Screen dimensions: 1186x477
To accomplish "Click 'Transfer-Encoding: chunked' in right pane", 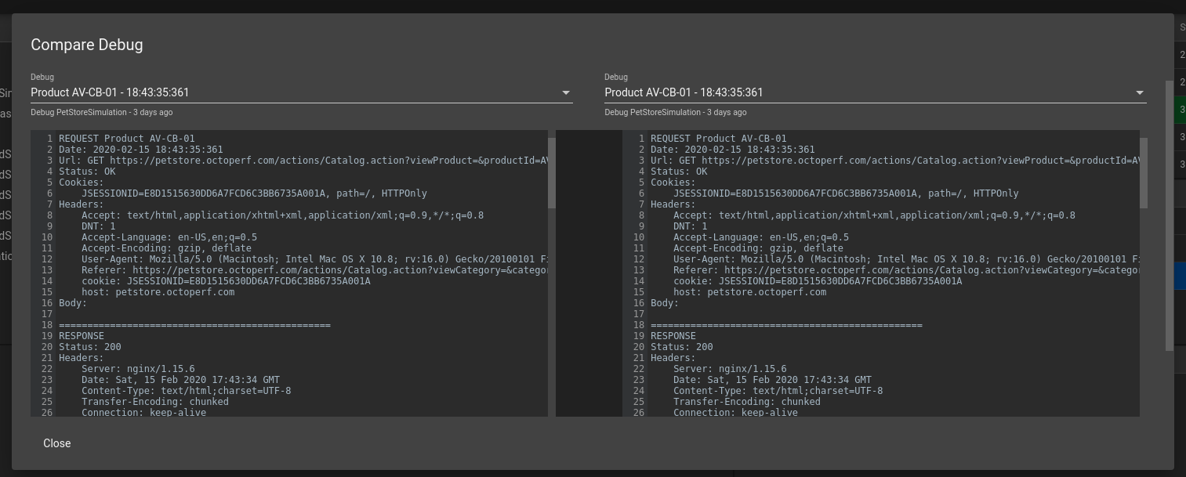I will (747, 402).
